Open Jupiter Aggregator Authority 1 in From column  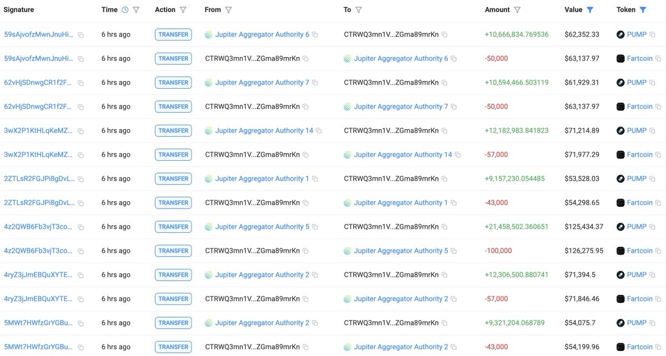pyautogui.click(x=262, y=179)
